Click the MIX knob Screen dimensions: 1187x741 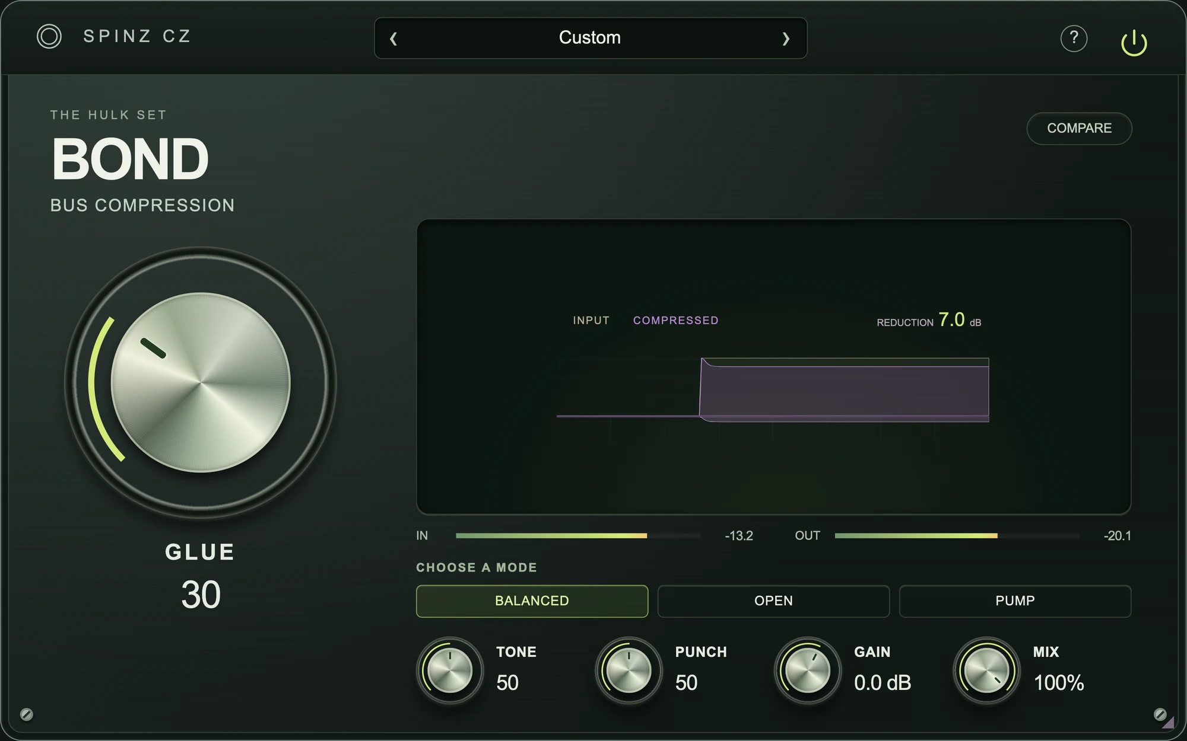point(986,670)
